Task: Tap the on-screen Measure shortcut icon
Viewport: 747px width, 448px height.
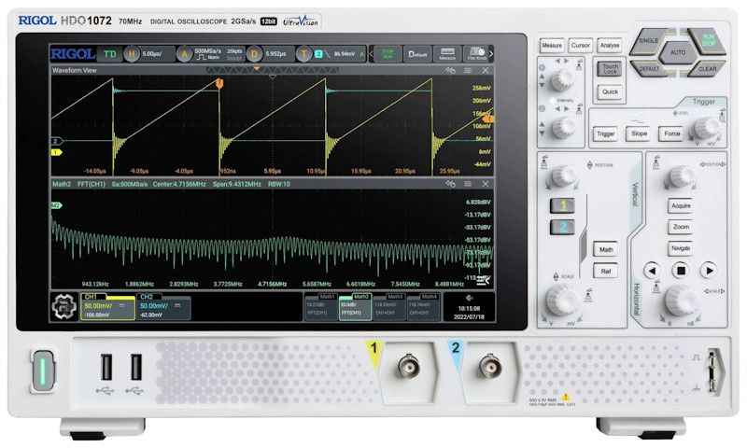Action: click(x=447, y=54)
